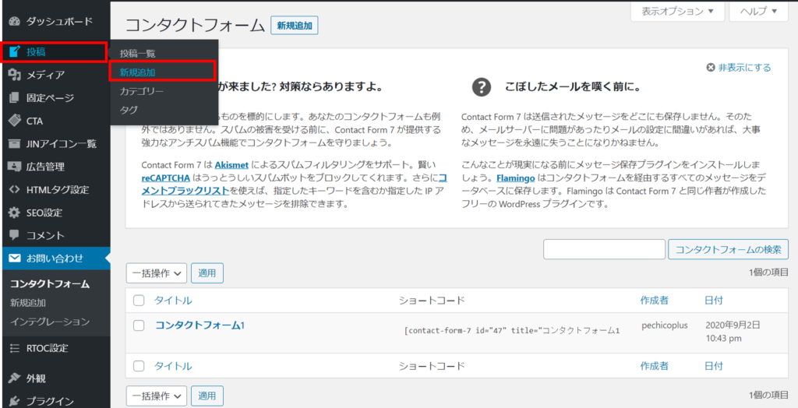Select the contact-form-7 shortcode text
The width and height of the screenshot is (798, 408).
pos(511,331)
